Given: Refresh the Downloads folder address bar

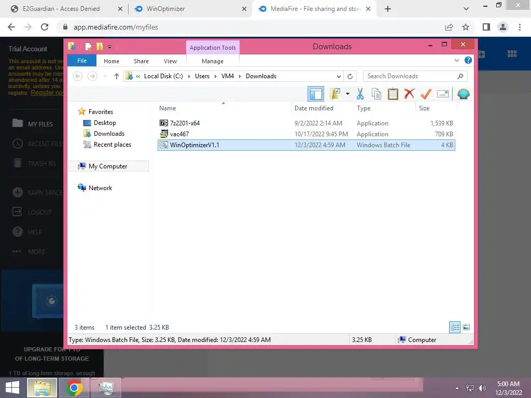Looking at the screenshot, I should coord(350,76).
